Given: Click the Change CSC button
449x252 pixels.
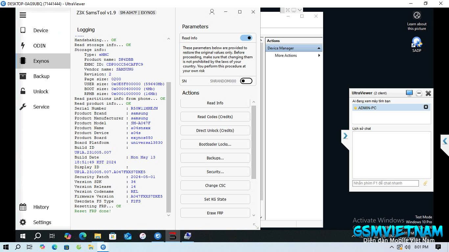Looking at the screenshot, I should tap(215, 186).
